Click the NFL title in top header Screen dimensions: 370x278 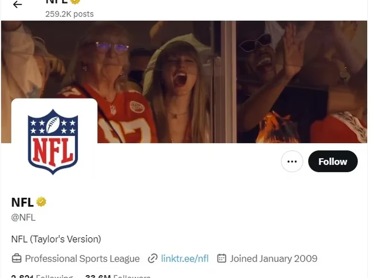(56, 1)
